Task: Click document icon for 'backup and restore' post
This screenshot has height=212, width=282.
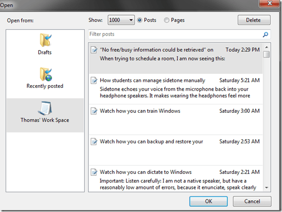Action: pyautogui.click(x=94, y=141)
